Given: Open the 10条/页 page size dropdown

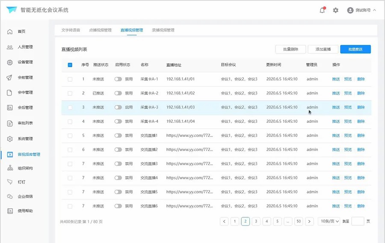Looking at the screenshot, I should (329, 221).
